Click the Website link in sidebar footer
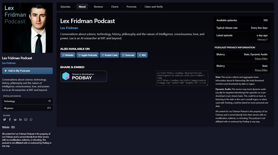The width and height of the screenshot is (278, 155). point(6,127)
